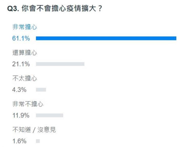Select the 不知道 / 沒意見 option label

point(34,130)
